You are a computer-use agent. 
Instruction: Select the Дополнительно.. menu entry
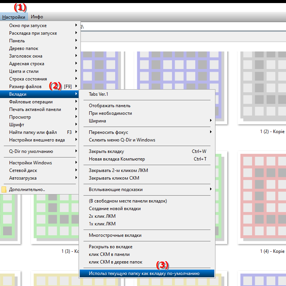coord(39,190)
